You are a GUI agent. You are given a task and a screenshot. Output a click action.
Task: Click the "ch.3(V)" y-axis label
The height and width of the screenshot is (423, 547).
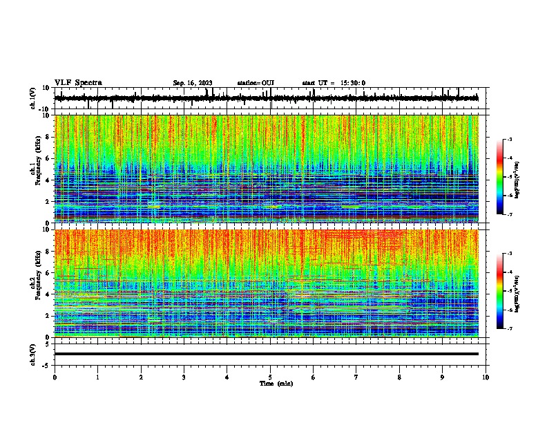[x=33, y=355]
